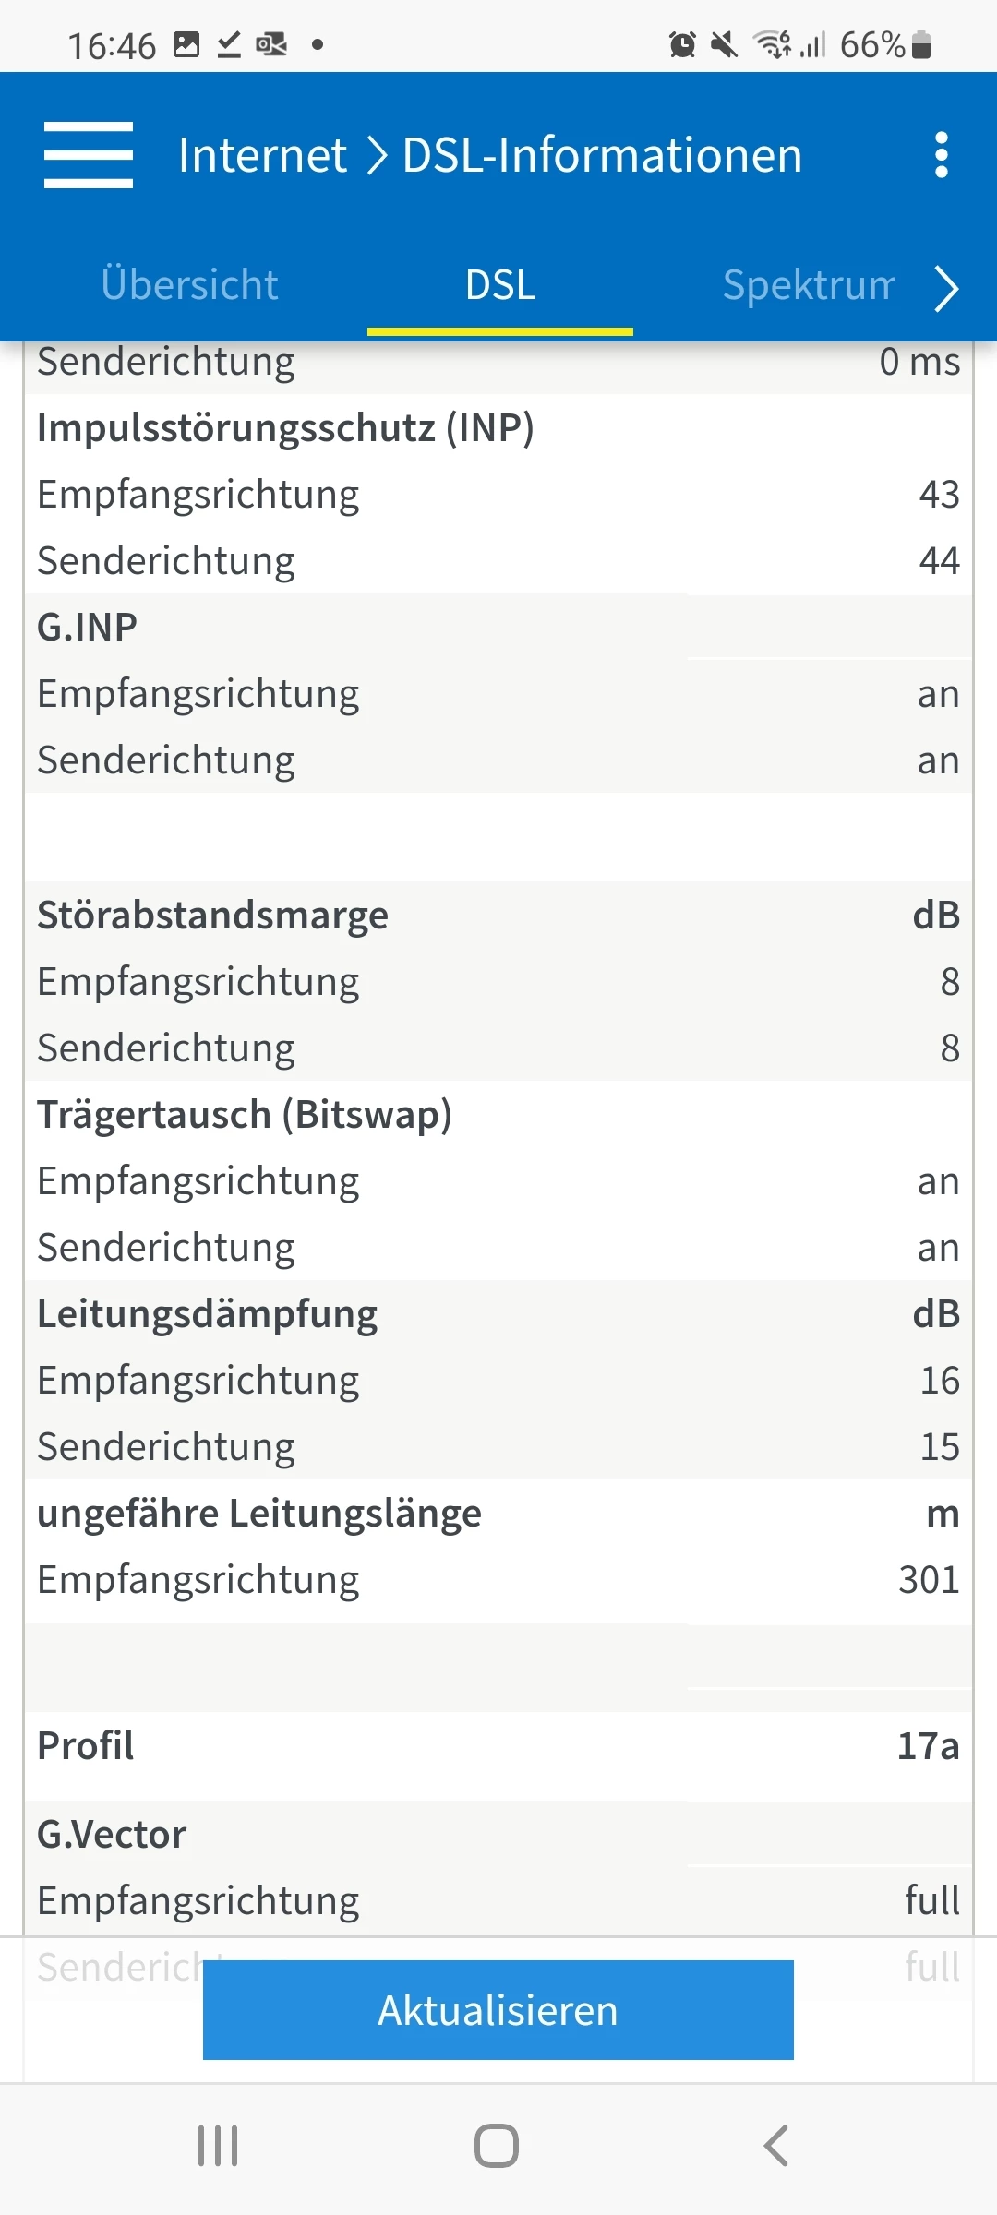This screenshot has width=997, height=2215.
Task: Tap the battery indicator in status bar
Action: (920, 44)
